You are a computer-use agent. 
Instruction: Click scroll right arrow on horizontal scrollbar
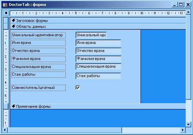point(183,130)
